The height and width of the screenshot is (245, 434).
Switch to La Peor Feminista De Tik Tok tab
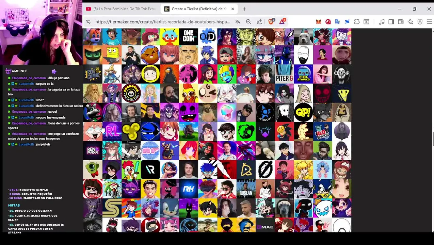[121, 9]
